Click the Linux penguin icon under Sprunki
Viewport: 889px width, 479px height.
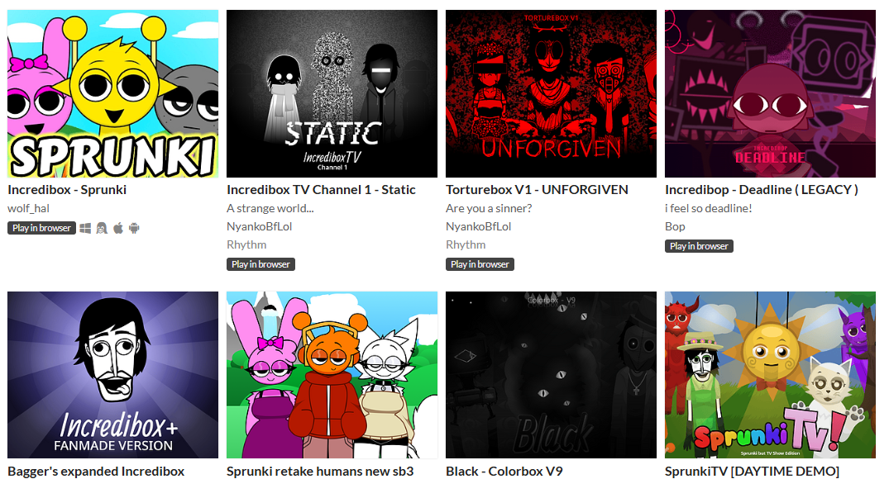[102, 228]
